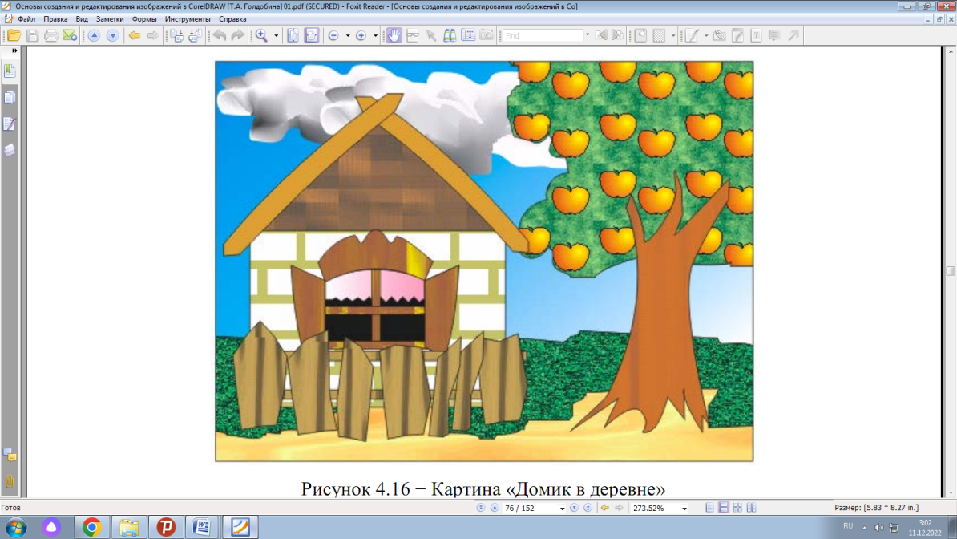Select the arrow annotation selection tool
Screen dimensions: 957x539
[431, 35]
